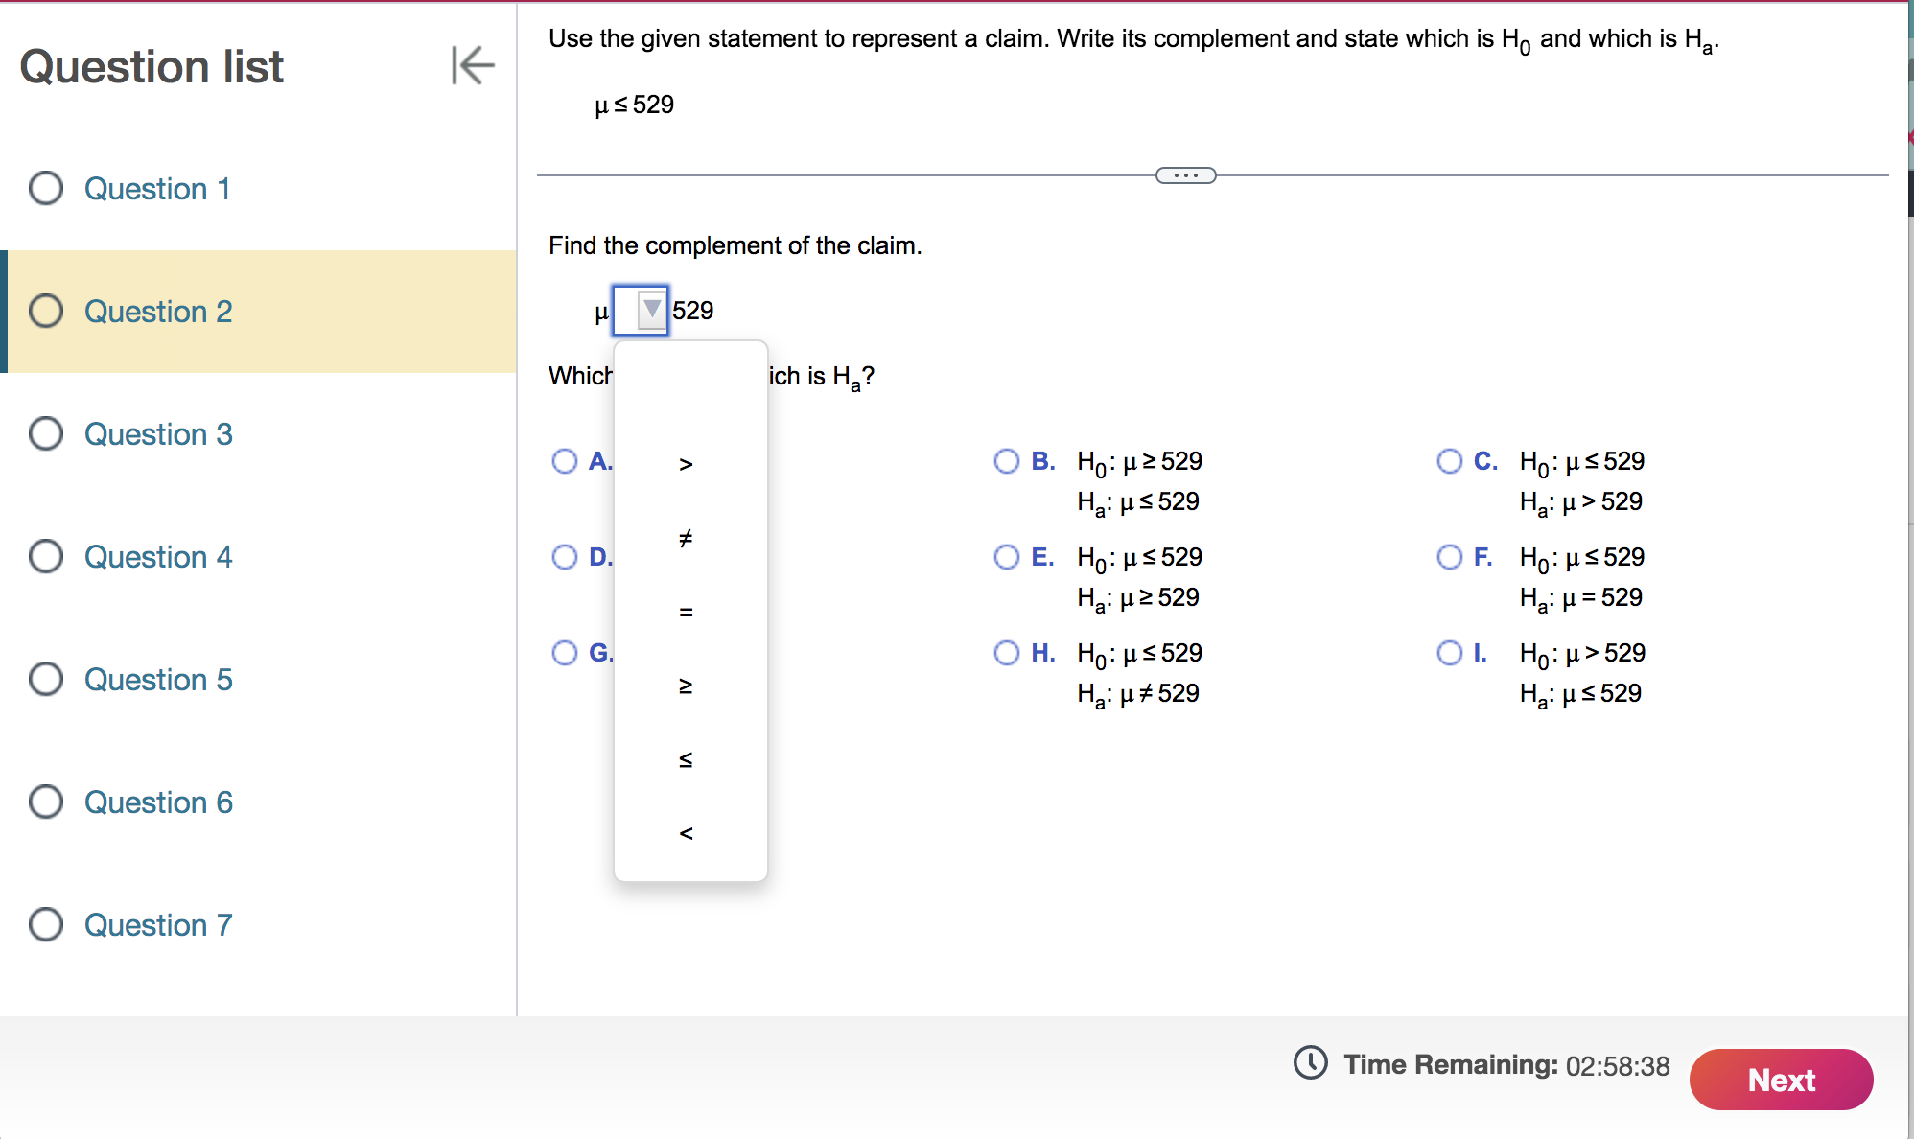The image size is (1914, 1139).
Task: Select the = option in the symbol list
Action: 685,611
